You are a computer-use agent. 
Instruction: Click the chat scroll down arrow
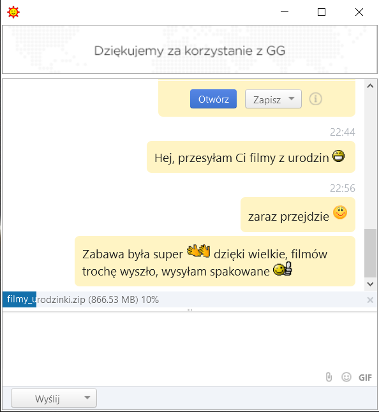(370, 284)
